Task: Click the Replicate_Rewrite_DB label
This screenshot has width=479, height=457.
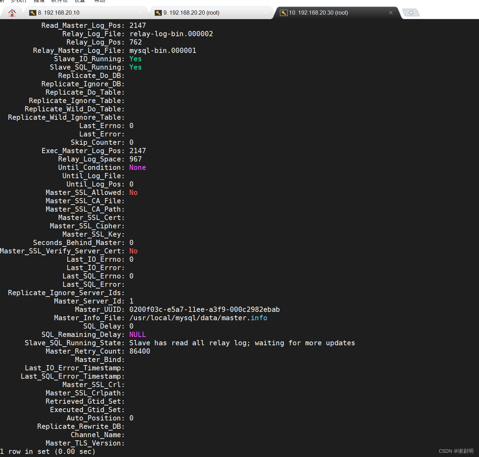Action: pos(81,426)
